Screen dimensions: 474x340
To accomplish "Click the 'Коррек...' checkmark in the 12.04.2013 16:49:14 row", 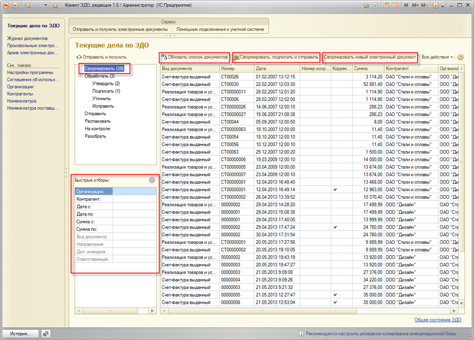I will 335,189.
